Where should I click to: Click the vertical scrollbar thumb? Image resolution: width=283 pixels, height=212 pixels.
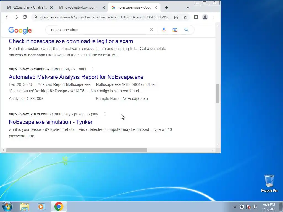pos(218,94)
